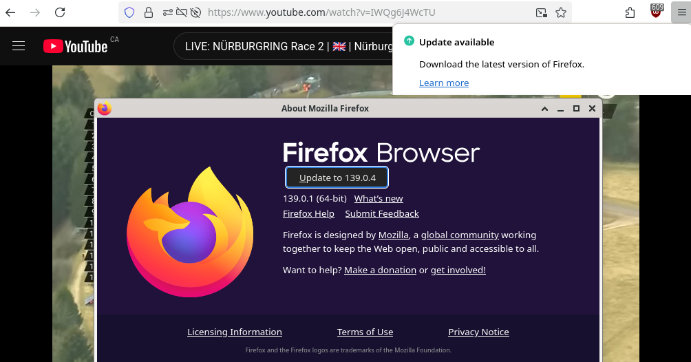Click Learn more in the update notification
Viewport: 691px width, 362px height.
point(444,83)
